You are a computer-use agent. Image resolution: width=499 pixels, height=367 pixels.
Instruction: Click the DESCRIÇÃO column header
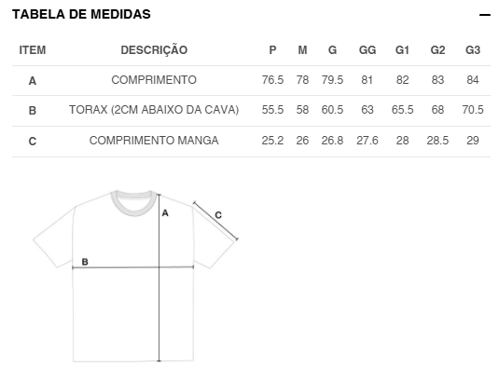pyautogui.click(x=154, y=50)
